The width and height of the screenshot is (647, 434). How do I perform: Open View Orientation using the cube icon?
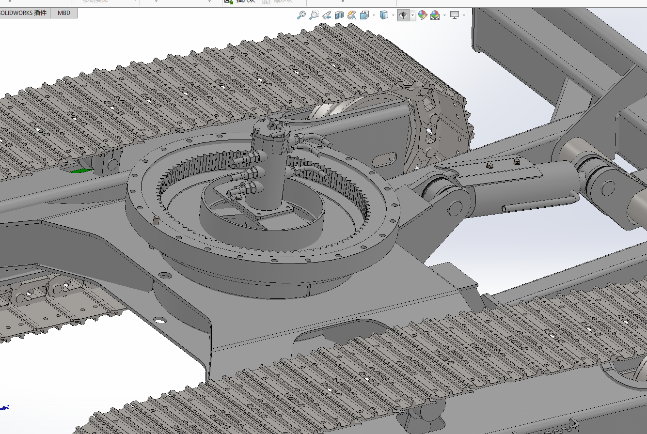pos(363,15)
